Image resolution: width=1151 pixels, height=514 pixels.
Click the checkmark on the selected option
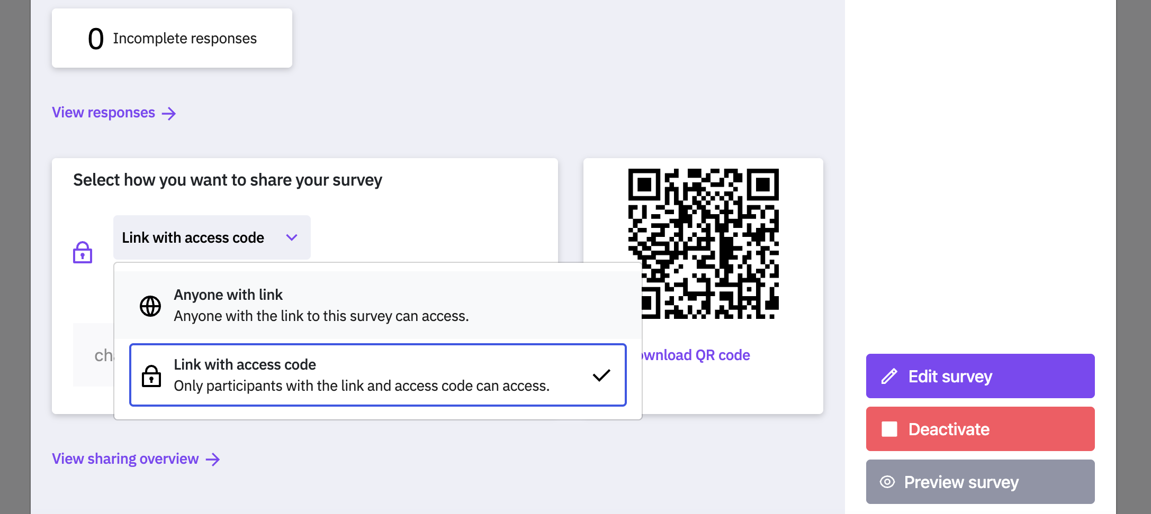(x=601, y=375)
